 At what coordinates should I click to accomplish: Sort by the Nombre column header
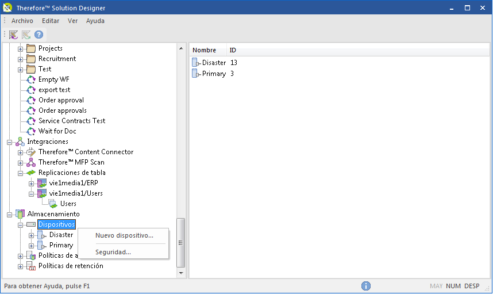(208, 50)
